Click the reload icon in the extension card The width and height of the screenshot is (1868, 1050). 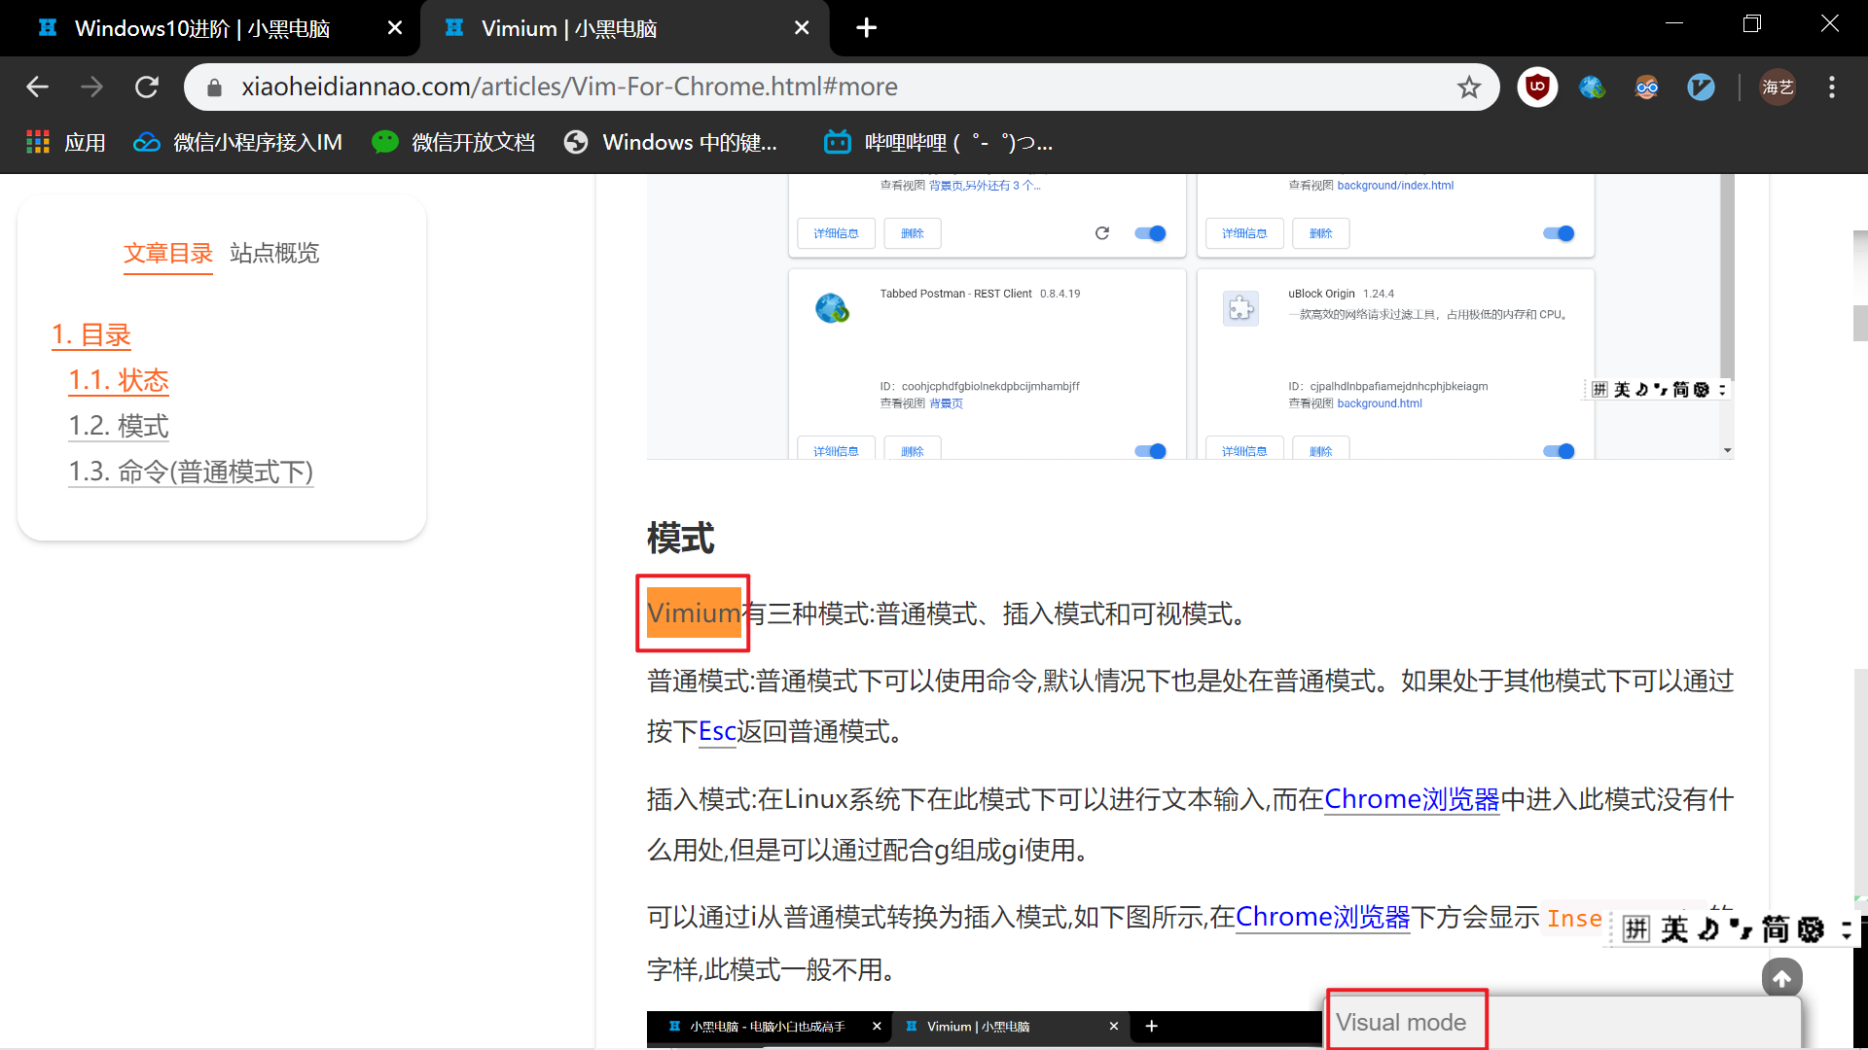[1102, 233]
